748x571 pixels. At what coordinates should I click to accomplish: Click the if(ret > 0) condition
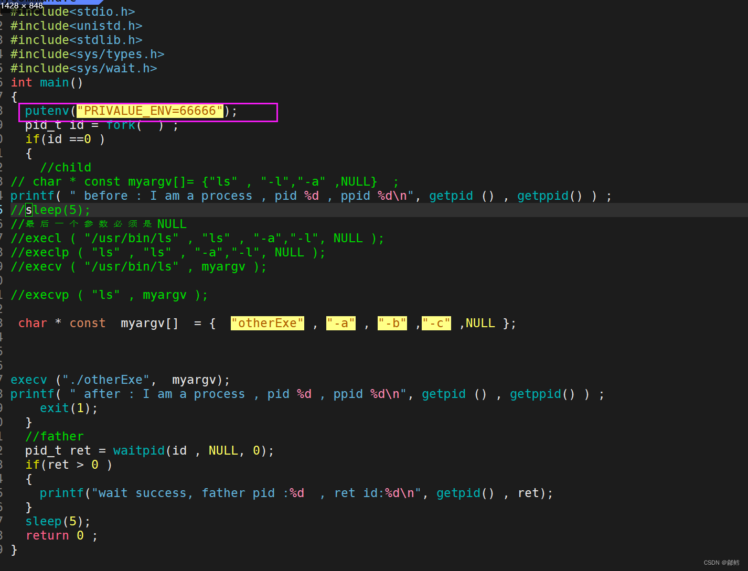coord(69,465)
